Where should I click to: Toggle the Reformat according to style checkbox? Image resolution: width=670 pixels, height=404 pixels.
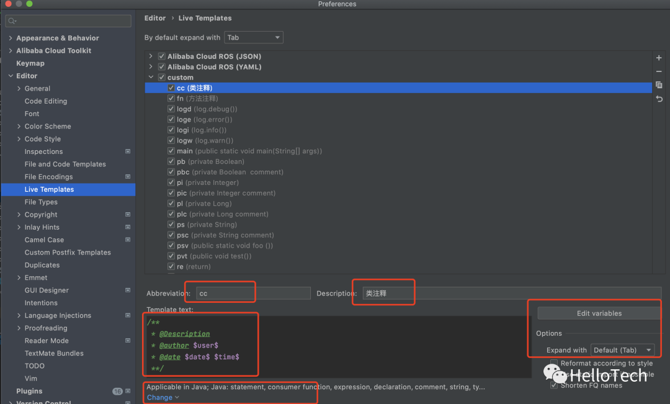point(554,364)
